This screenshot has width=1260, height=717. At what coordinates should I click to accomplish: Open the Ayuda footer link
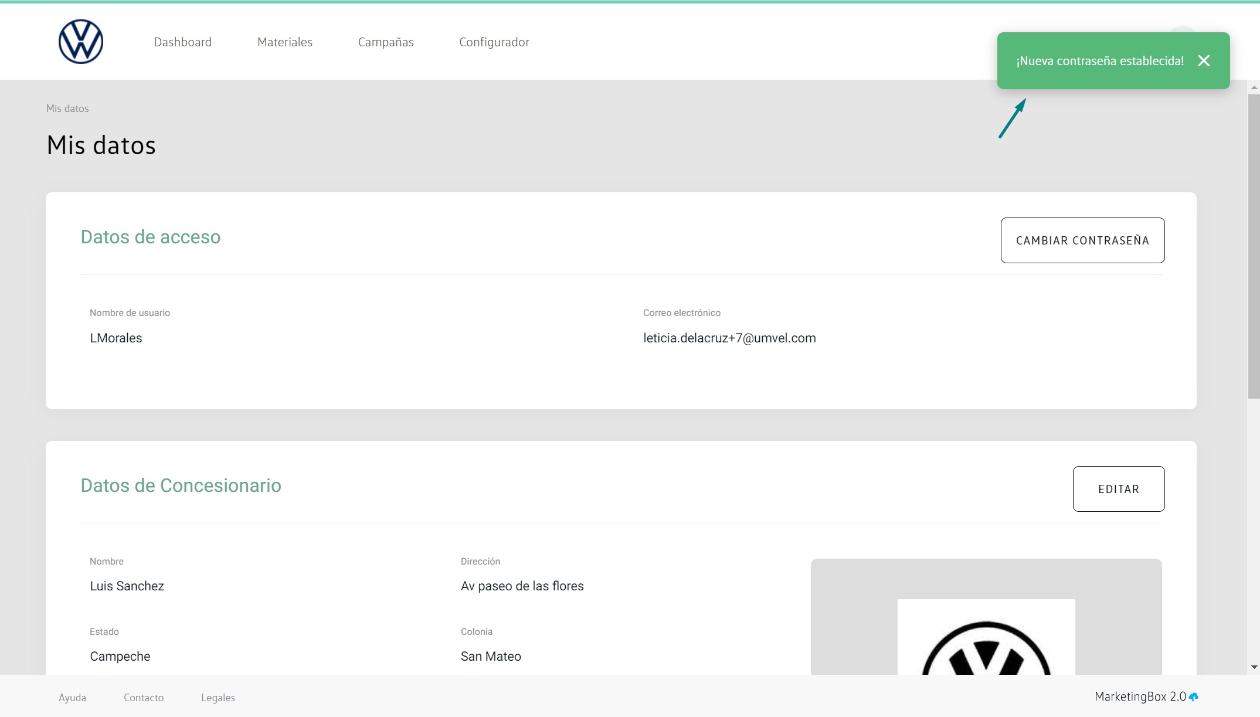(x=72, y=698)
